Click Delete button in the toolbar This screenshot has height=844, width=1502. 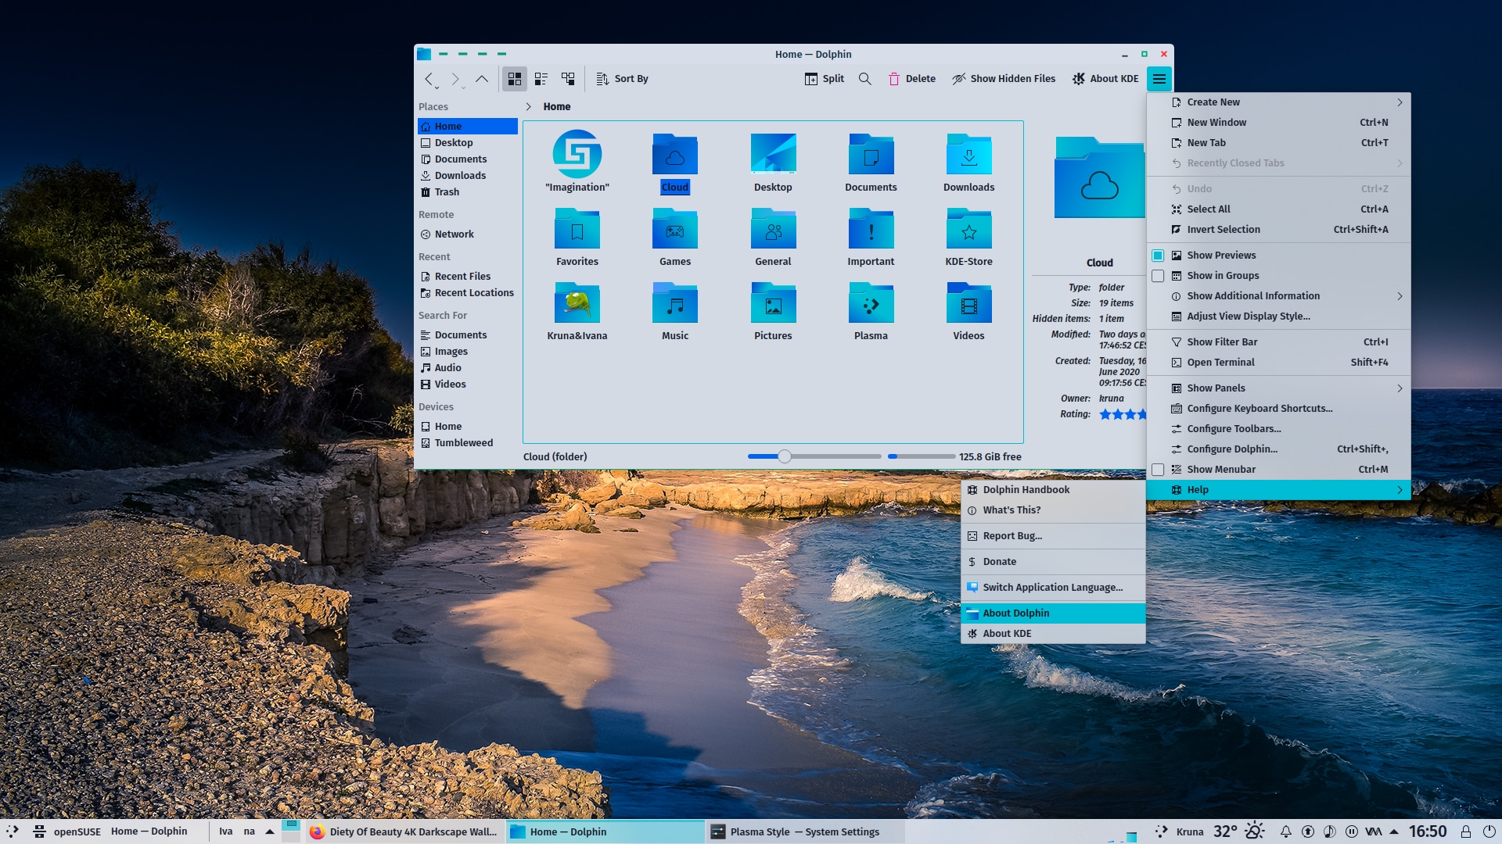[912, 79]
